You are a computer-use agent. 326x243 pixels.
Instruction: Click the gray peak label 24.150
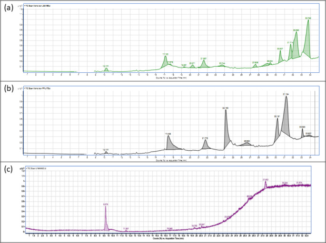(226, 108)
